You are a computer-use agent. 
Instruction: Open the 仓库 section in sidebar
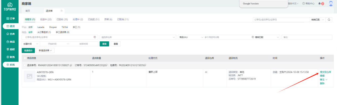[10, 34]
